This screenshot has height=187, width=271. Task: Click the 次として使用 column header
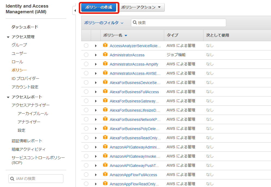pos(218,35)
